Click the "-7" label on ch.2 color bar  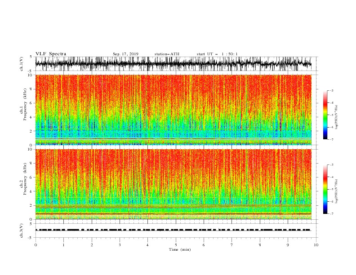(331, 214)
